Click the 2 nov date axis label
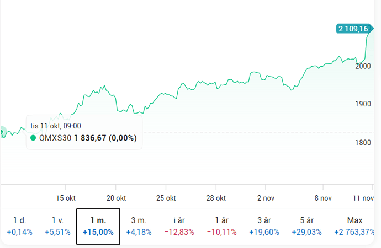 click(266, 198)
